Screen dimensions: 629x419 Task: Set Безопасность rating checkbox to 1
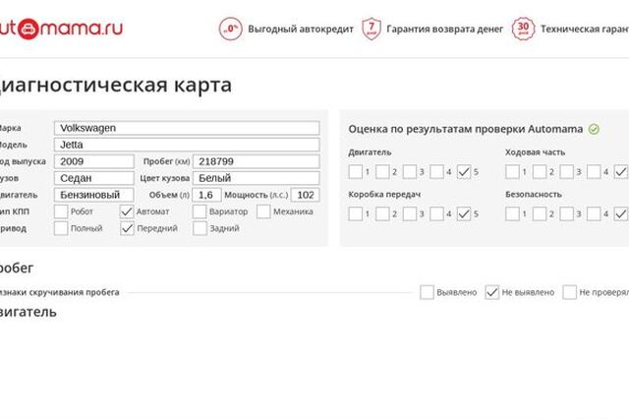512,213
